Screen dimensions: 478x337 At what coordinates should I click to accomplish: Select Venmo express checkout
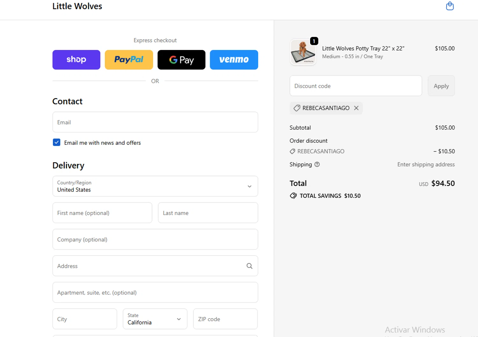point(234,60)
